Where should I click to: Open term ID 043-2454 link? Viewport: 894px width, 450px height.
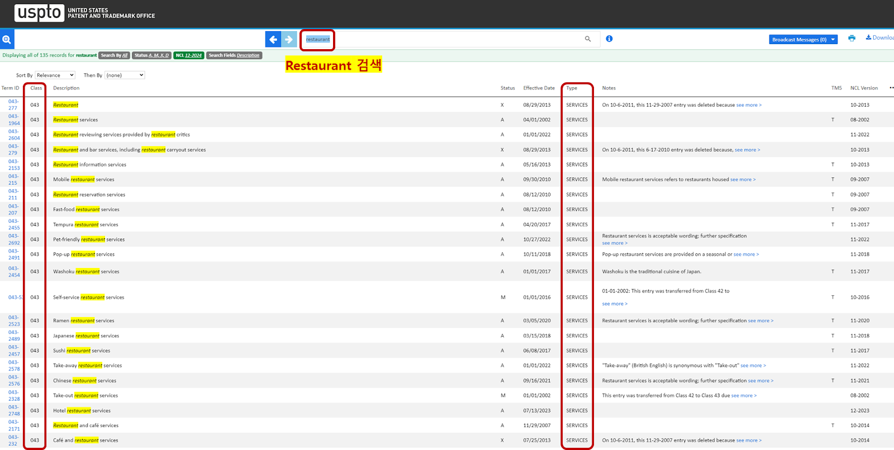click(x=14, y=272)
